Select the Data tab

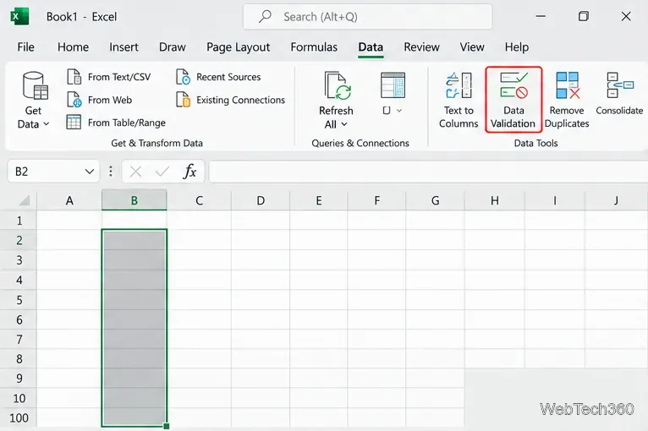pyautogui.click(x=371, y=47)
